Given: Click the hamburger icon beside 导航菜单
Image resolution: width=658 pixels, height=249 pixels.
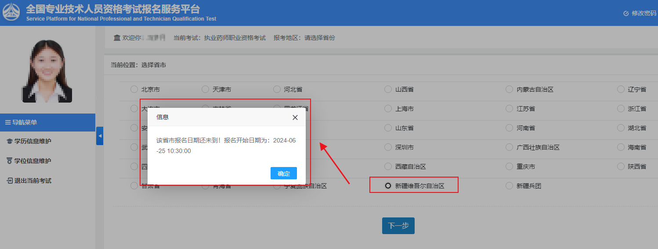Looking at the screenshot, I should pyautogui.click(x=7, y=122).
